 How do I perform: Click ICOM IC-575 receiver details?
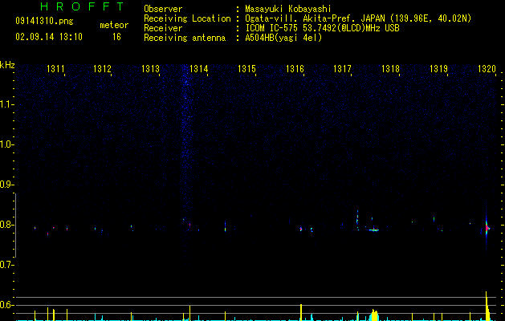pyautogui.click(x=322, y=28)
